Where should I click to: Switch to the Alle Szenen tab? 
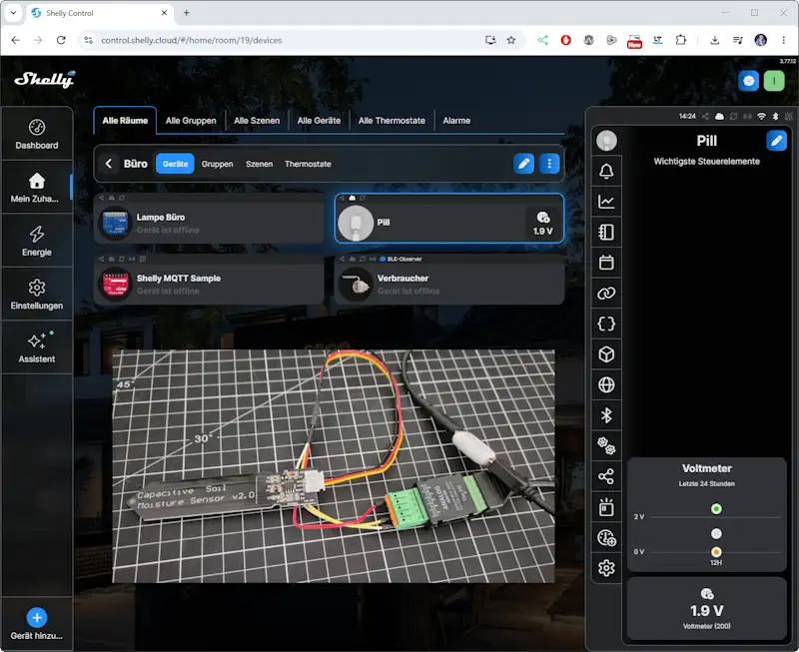click(x=257, y=121)
